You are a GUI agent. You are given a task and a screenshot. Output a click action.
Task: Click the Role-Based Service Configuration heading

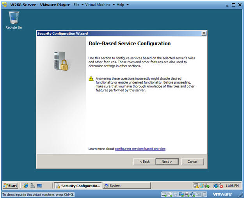[130, 43]
